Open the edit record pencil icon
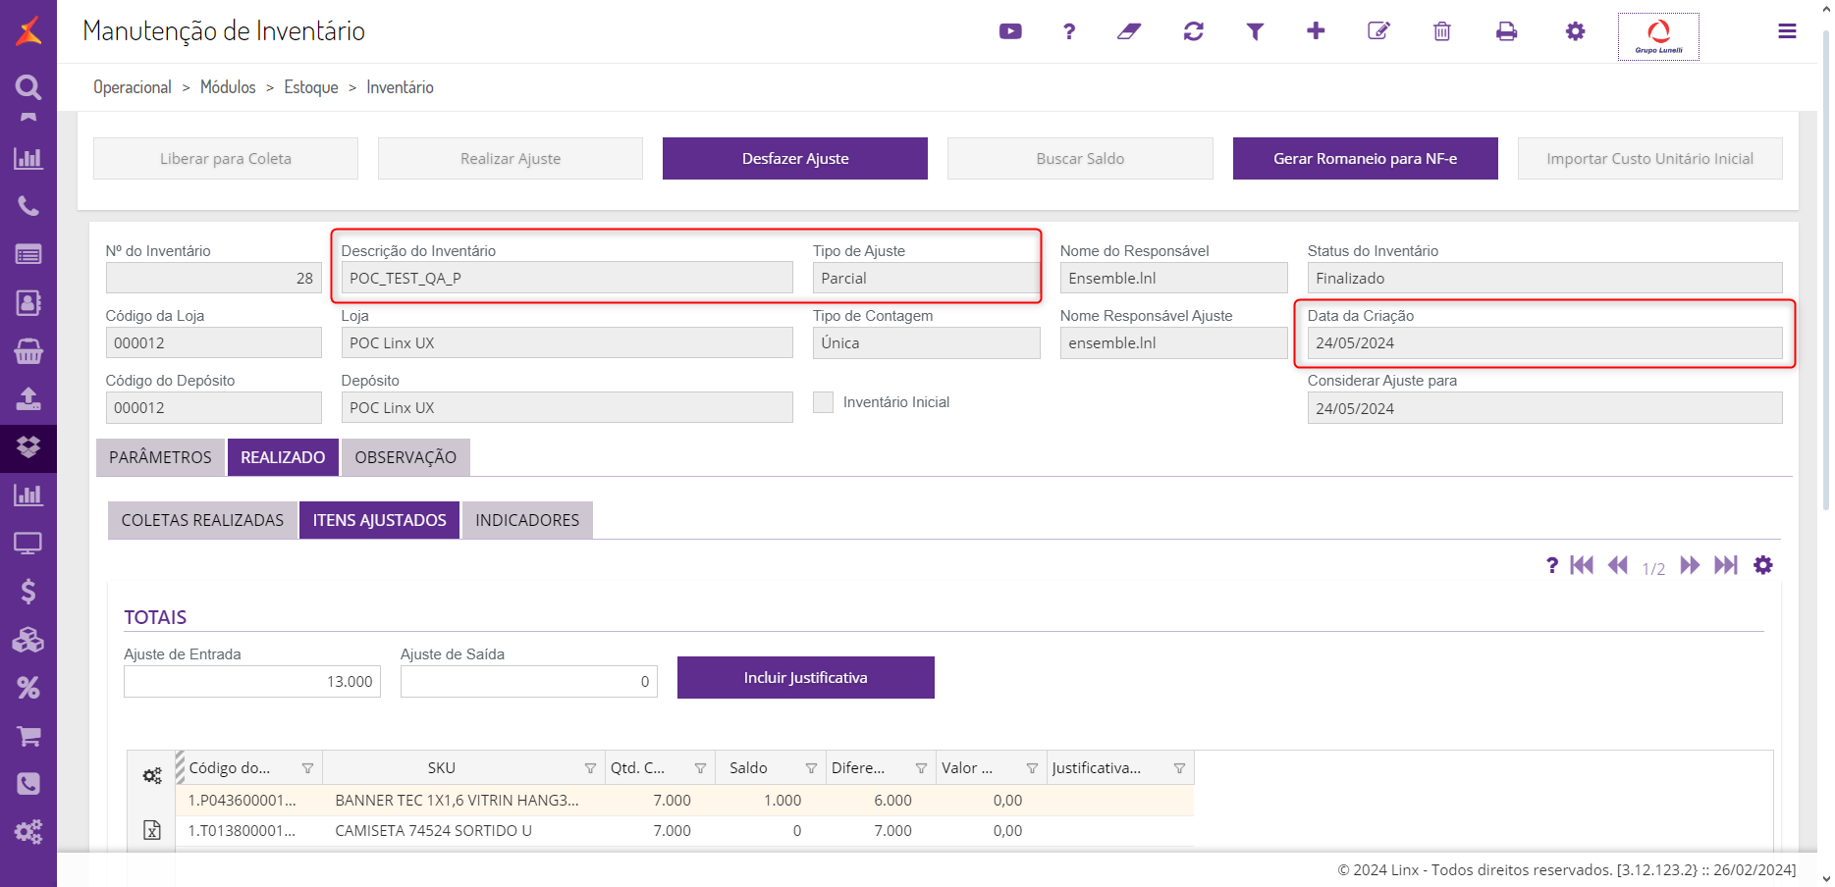1835x887 pixels. tap(1378, 31)
